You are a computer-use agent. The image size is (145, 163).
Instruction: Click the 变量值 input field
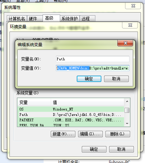[x=93, y=68]
